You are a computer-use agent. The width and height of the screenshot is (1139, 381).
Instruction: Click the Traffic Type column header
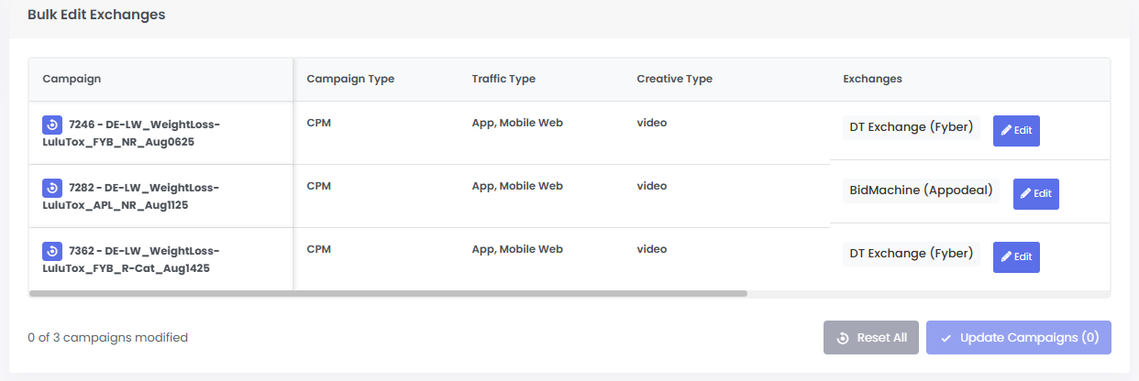(x=503, y=79)
